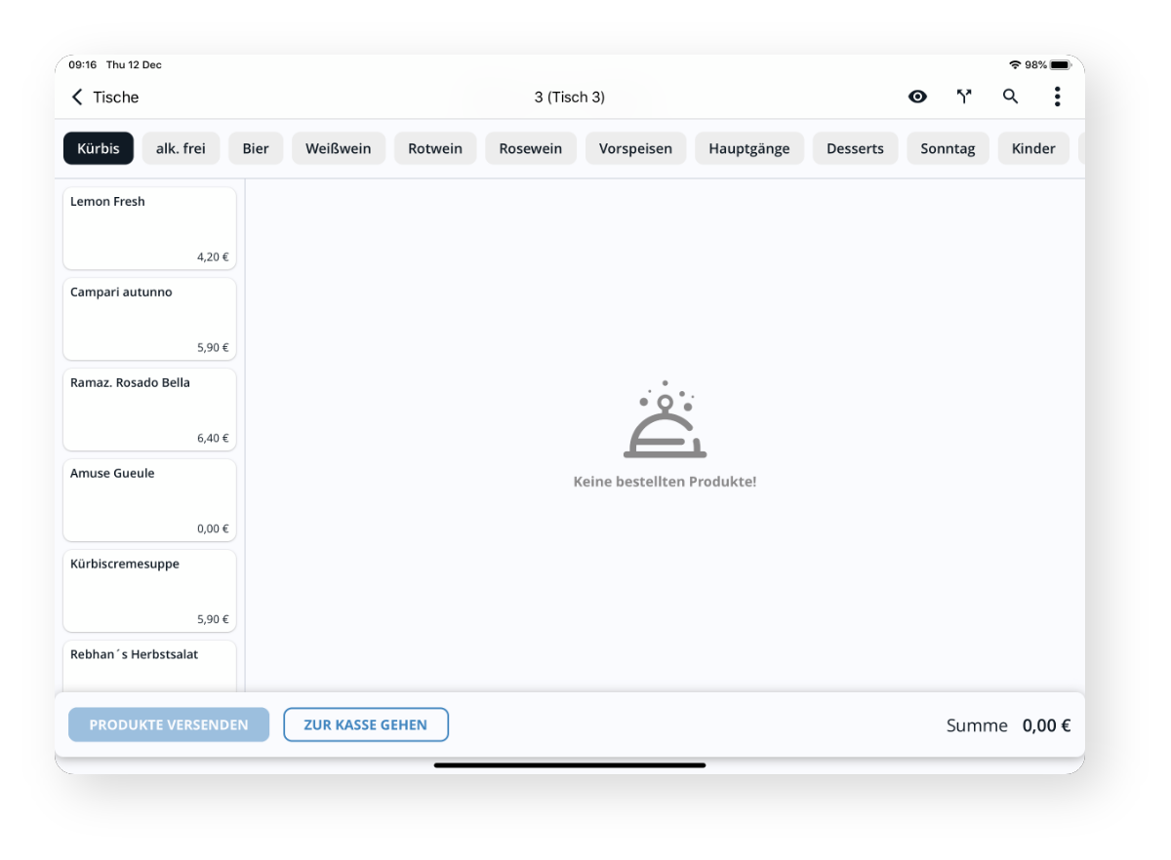Tap the Amuse Gueule product tile
Viewport: 1171px width, 860px height.
coord(149,500)
